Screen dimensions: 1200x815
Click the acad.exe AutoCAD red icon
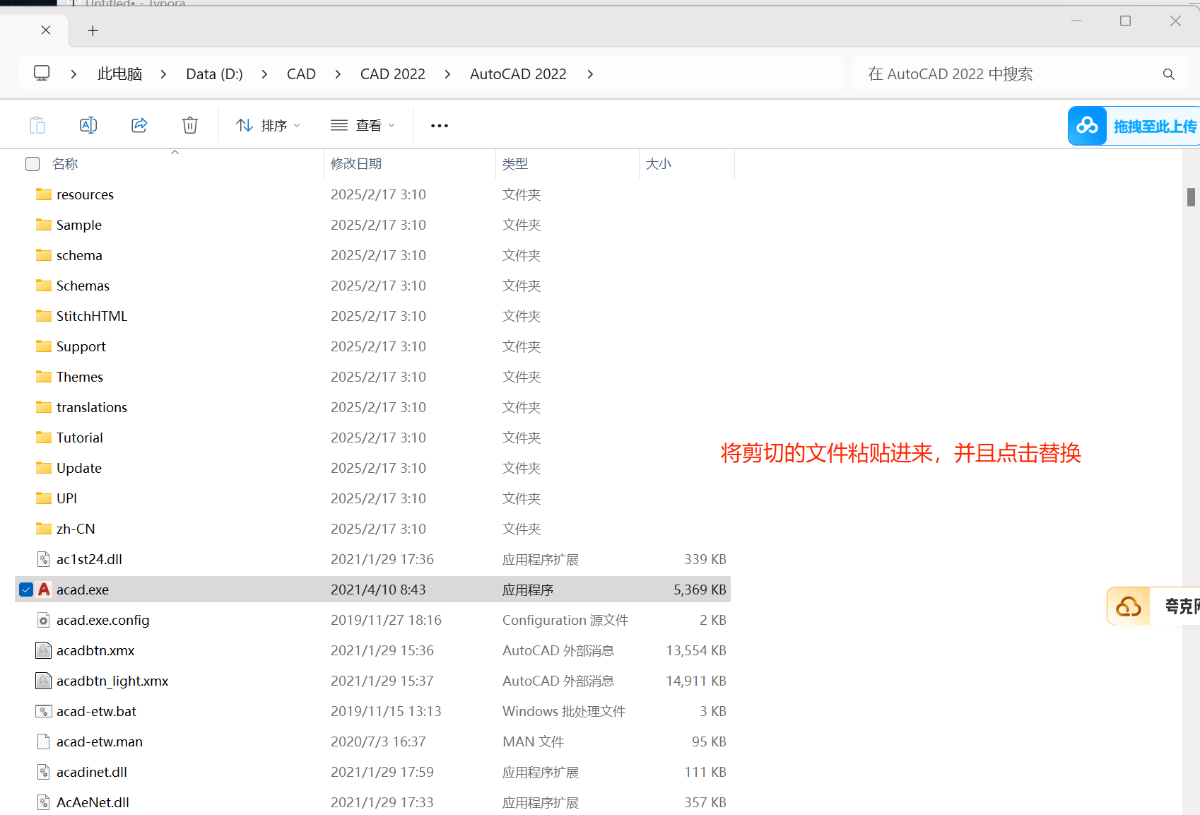44,590
